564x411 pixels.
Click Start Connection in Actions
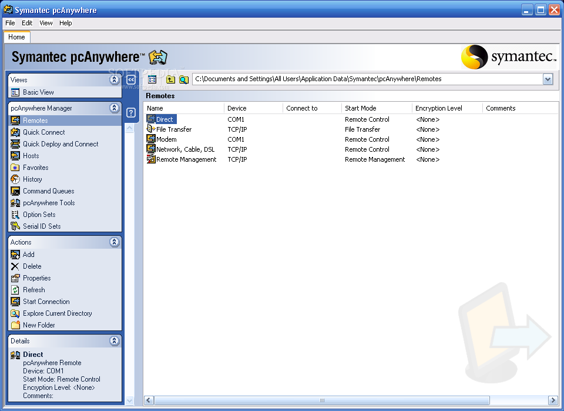click(x=46, y=302)
